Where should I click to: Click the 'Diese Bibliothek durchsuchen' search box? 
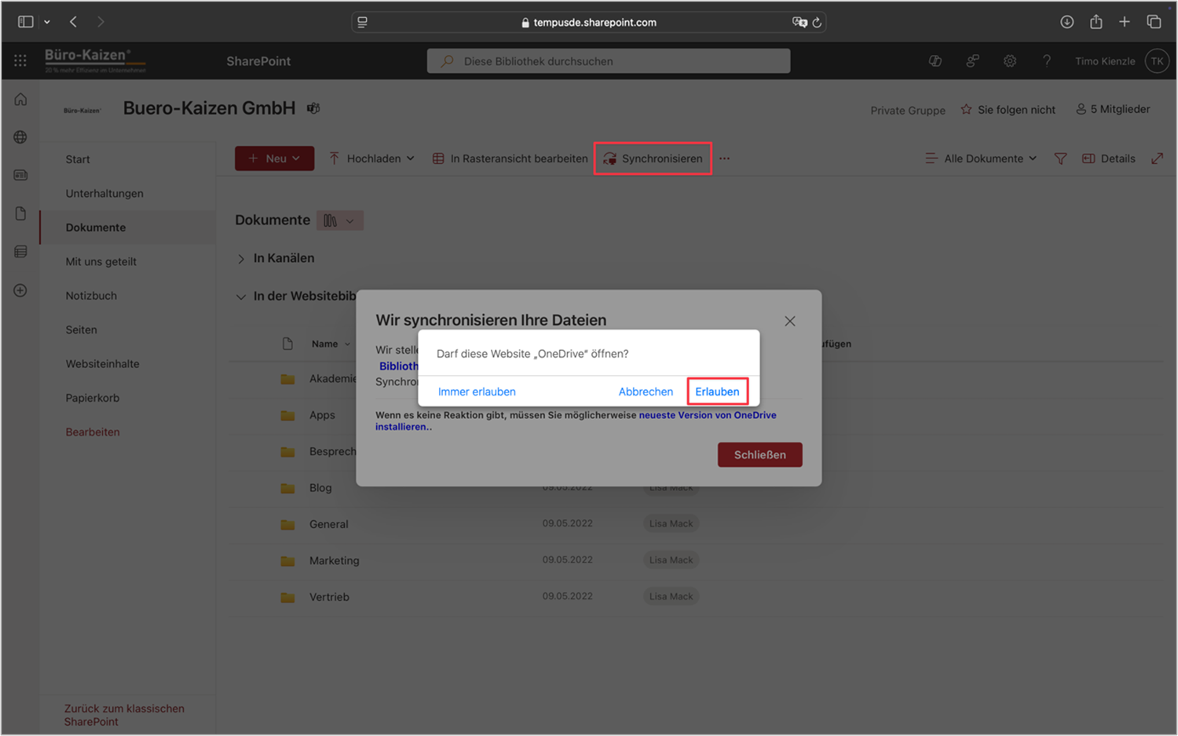tap(609, 60)
